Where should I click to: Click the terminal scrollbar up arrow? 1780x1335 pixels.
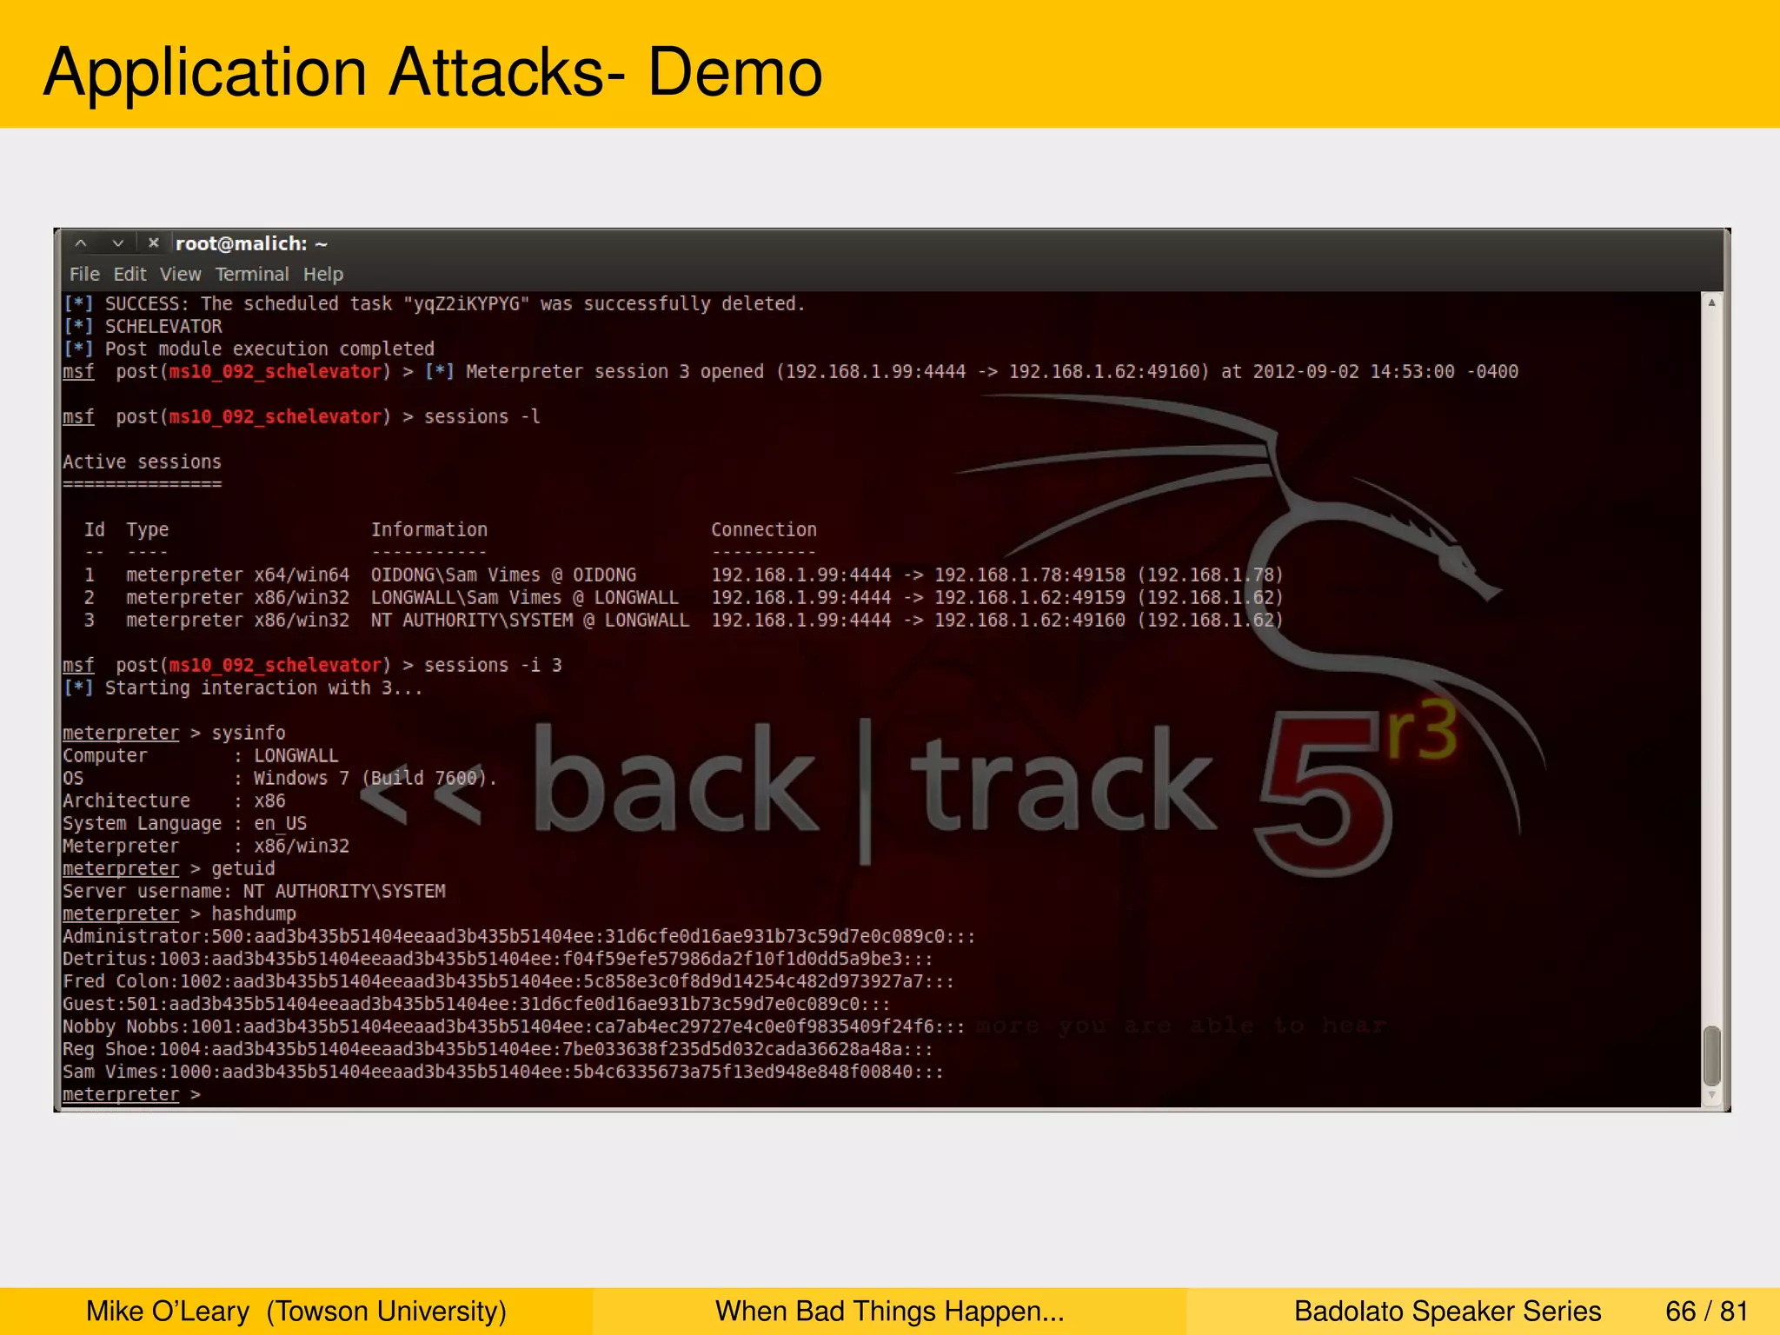[1711, 302]
